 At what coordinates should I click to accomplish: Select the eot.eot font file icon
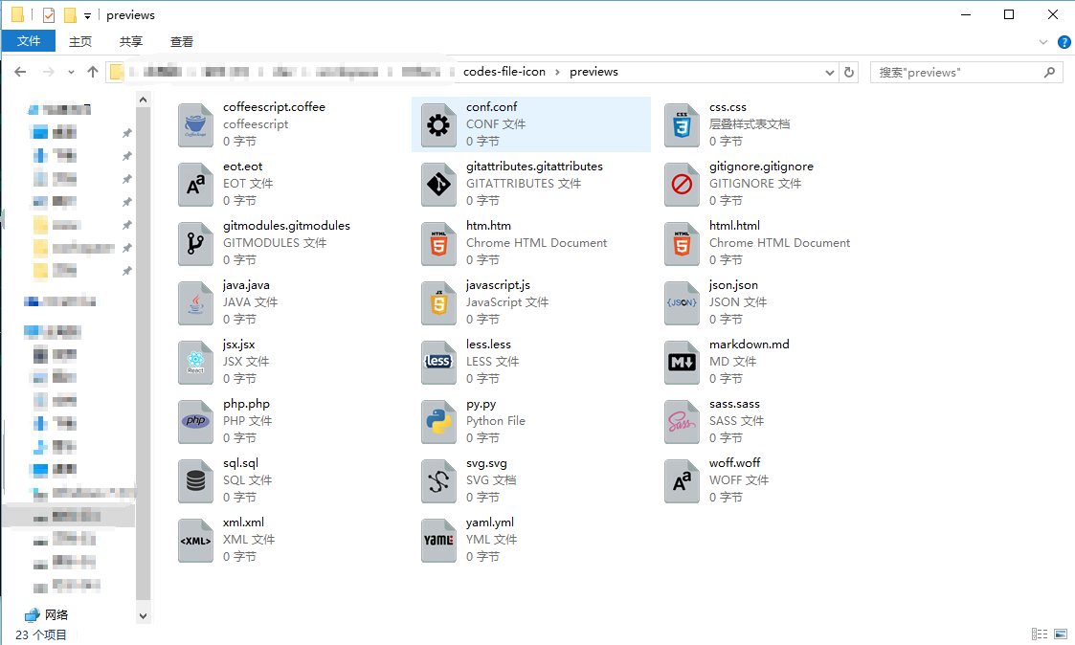(x=195, y=185)
